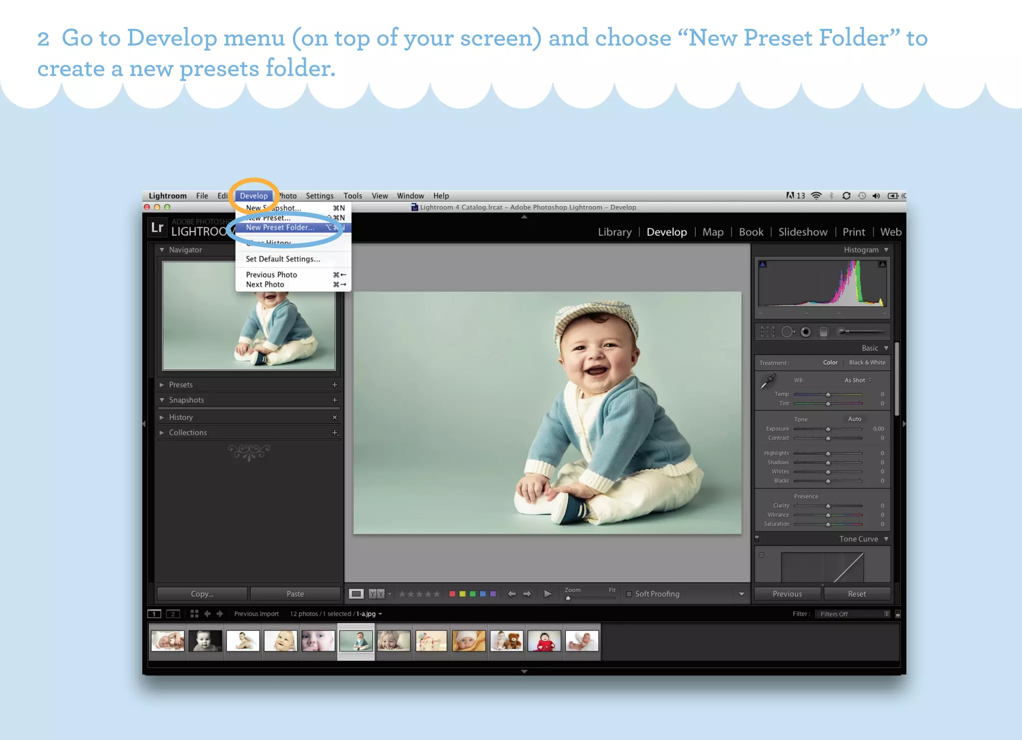
Task: Switch to Loupe view in toolbar
Action: [356, 594]
